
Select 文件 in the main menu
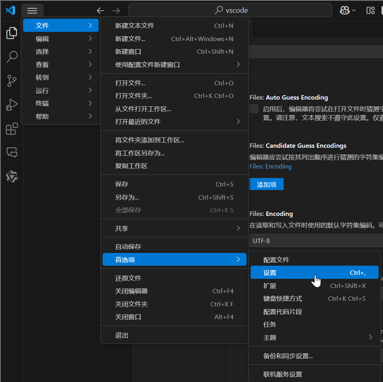coord(61,25)
